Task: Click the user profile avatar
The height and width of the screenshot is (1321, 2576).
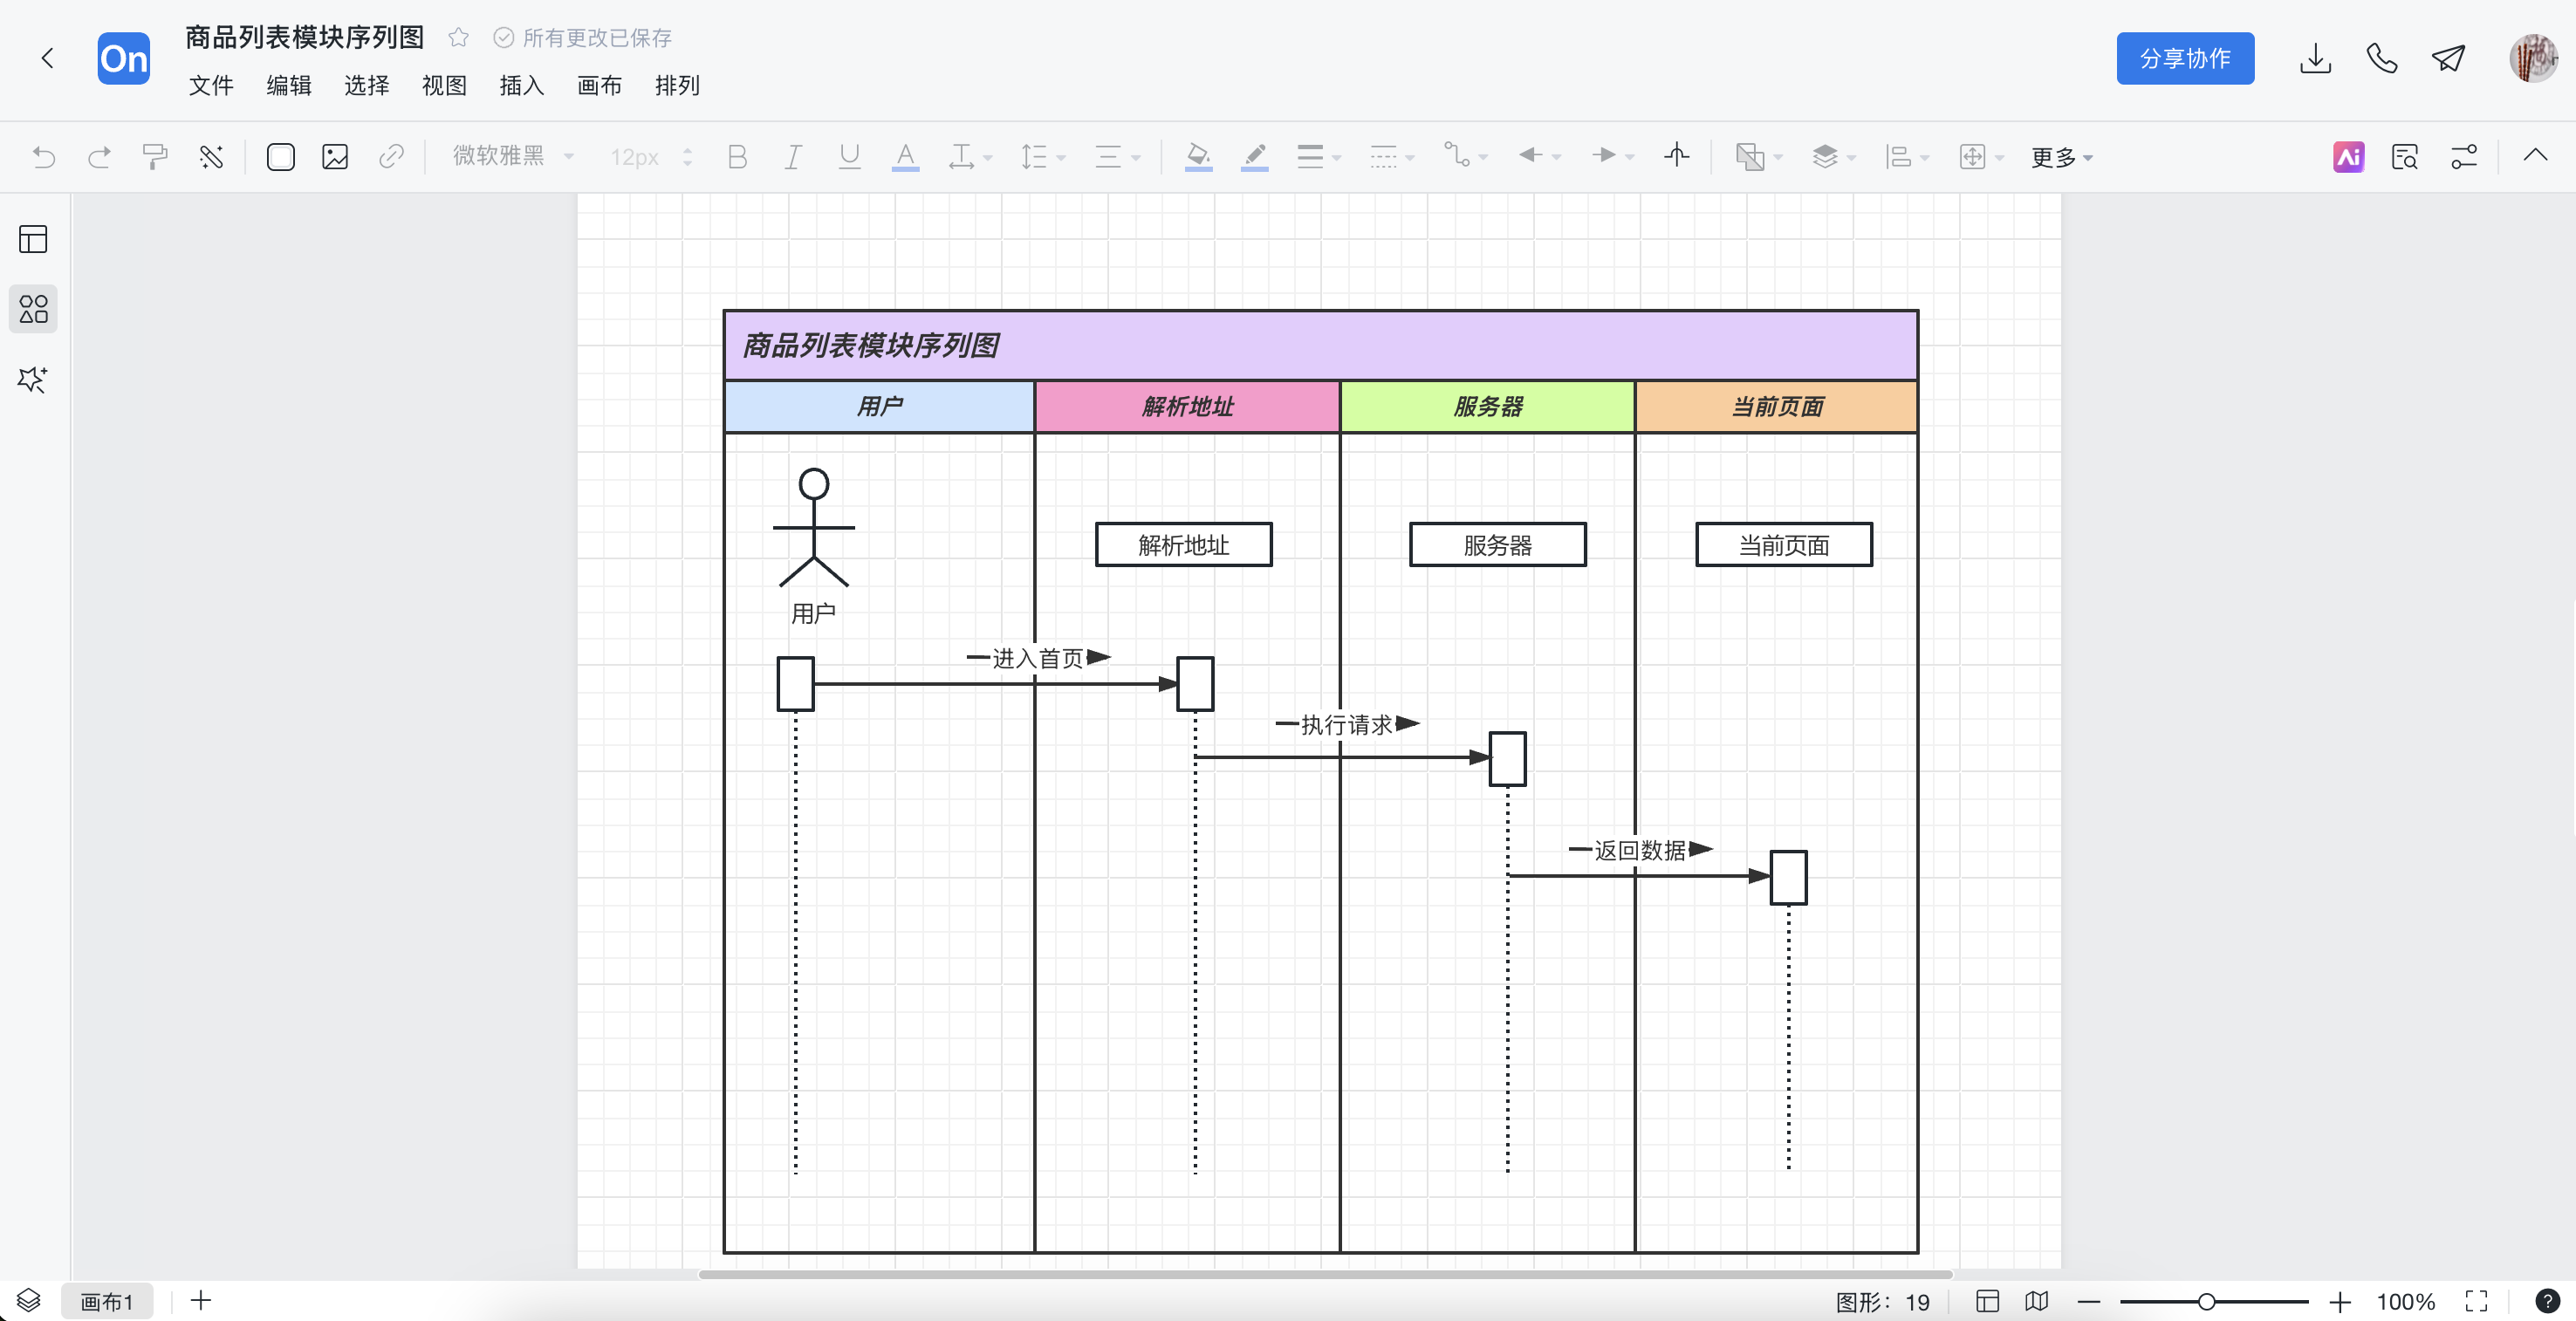Action: 2533,58
